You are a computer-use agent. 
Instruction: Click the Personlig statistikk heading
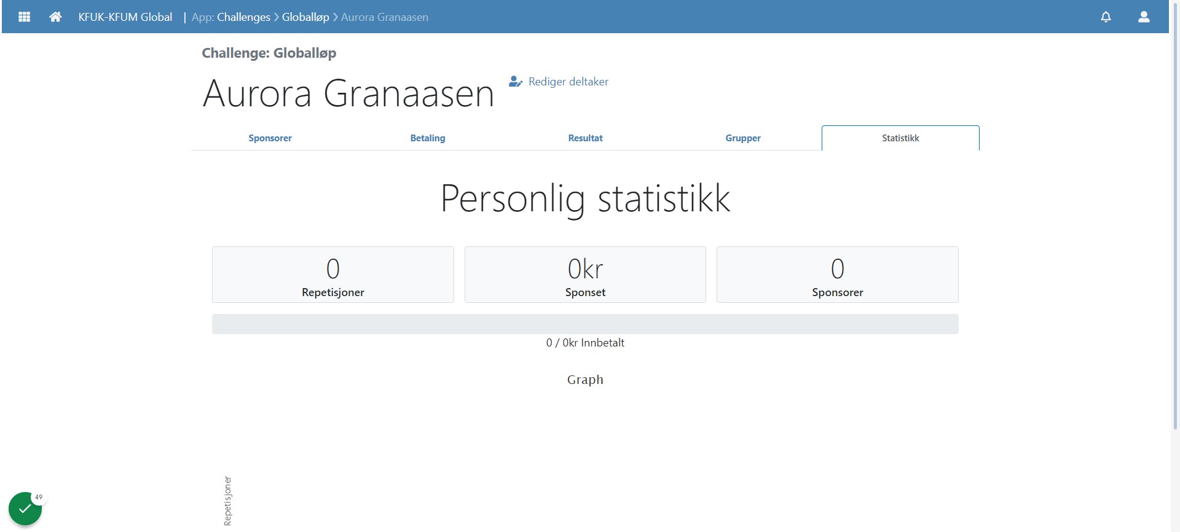click(585, 198)
